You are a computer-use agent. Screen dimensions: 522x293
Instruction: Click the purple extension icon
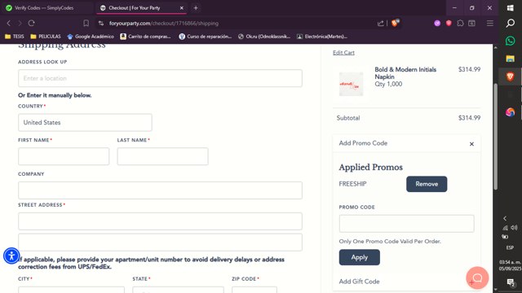pos(437,24)
